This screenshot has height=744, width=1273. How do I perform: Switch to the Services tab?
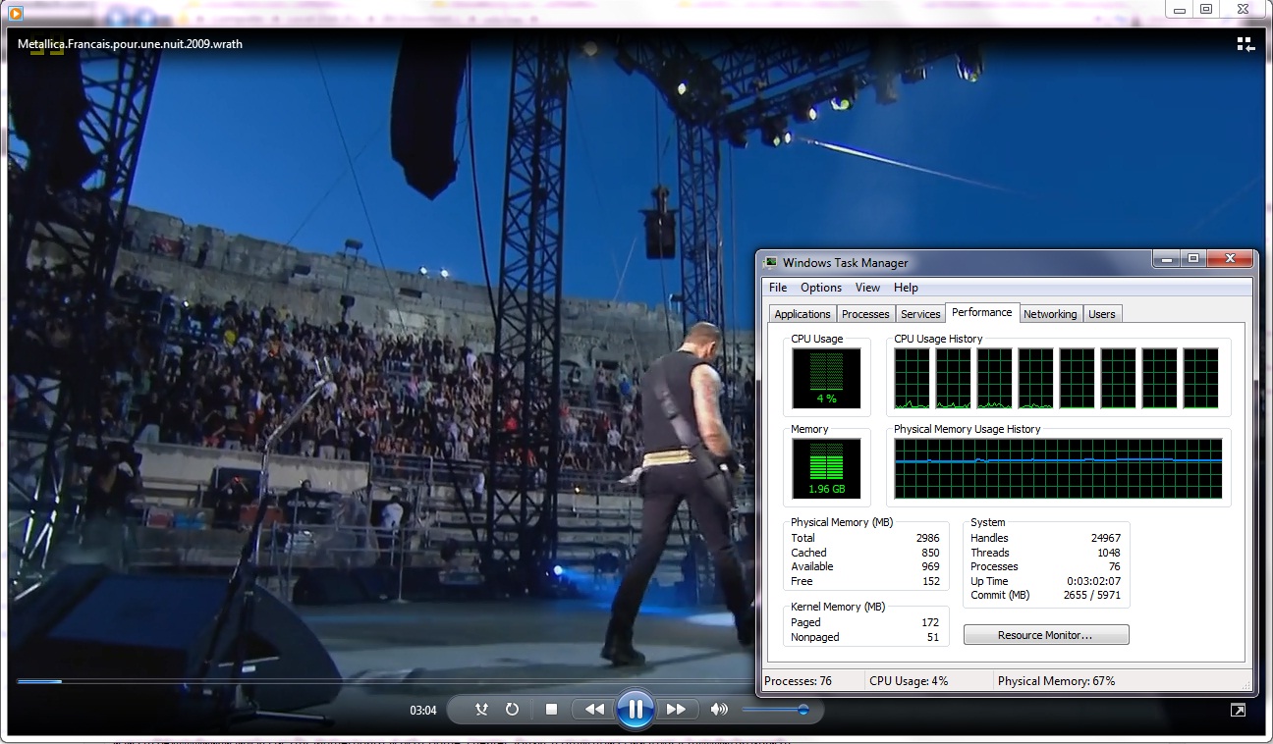pos(920,314)
